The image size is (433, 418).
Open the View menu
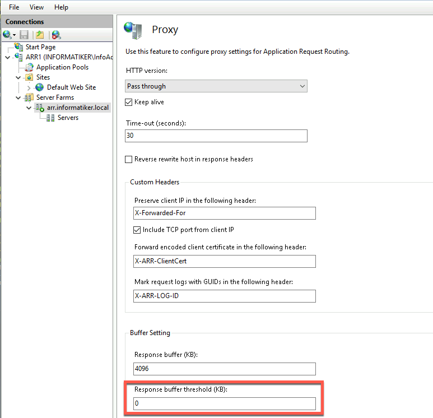(x=36, y=7)
